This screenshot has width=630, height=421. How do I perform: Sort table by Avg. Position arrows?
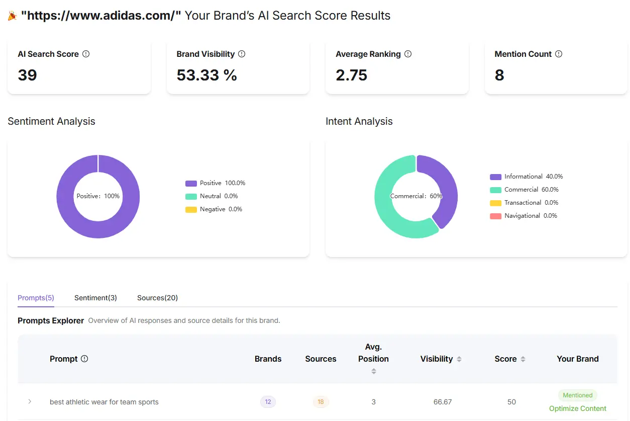pyautogui.click(x=374, y=371)
